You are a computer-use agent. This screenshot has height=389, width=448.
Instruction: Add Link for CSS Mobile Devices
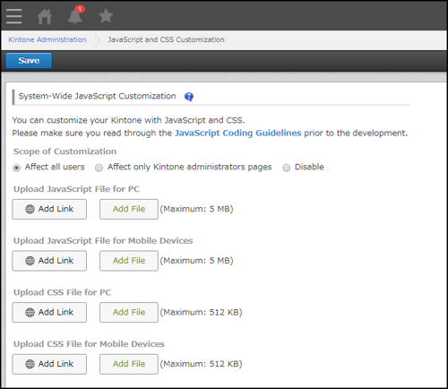click(49, 364)
